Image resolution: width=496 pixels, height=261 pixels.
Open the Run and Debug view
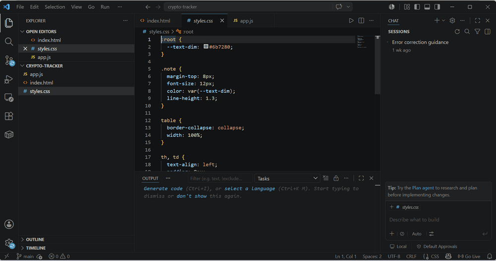9,79
